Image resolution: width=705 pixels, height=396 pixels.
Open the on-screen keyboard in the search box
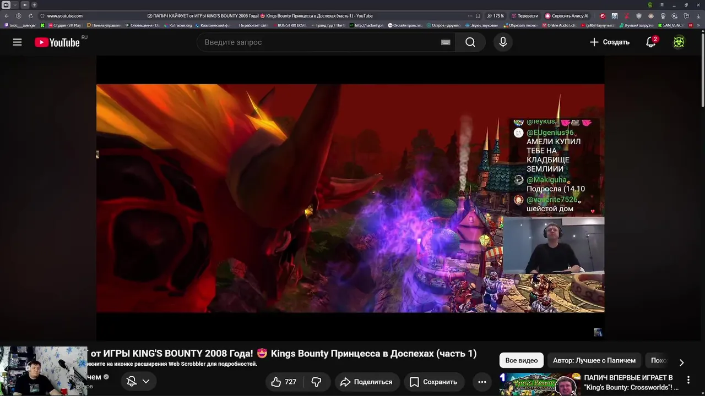446,42
